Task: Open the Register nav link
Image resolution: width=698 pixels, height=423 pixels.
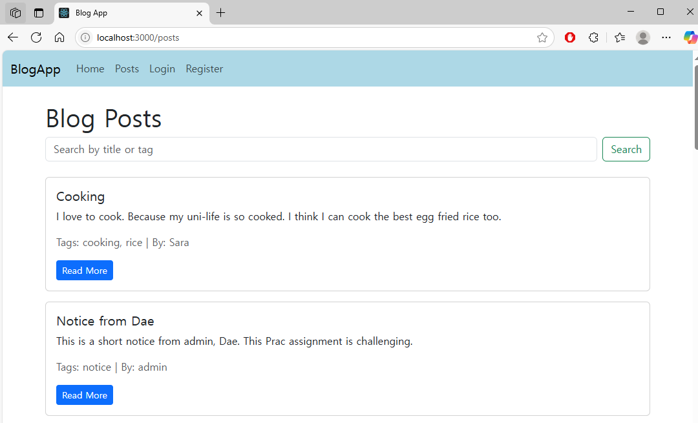Action: (204, 69)
